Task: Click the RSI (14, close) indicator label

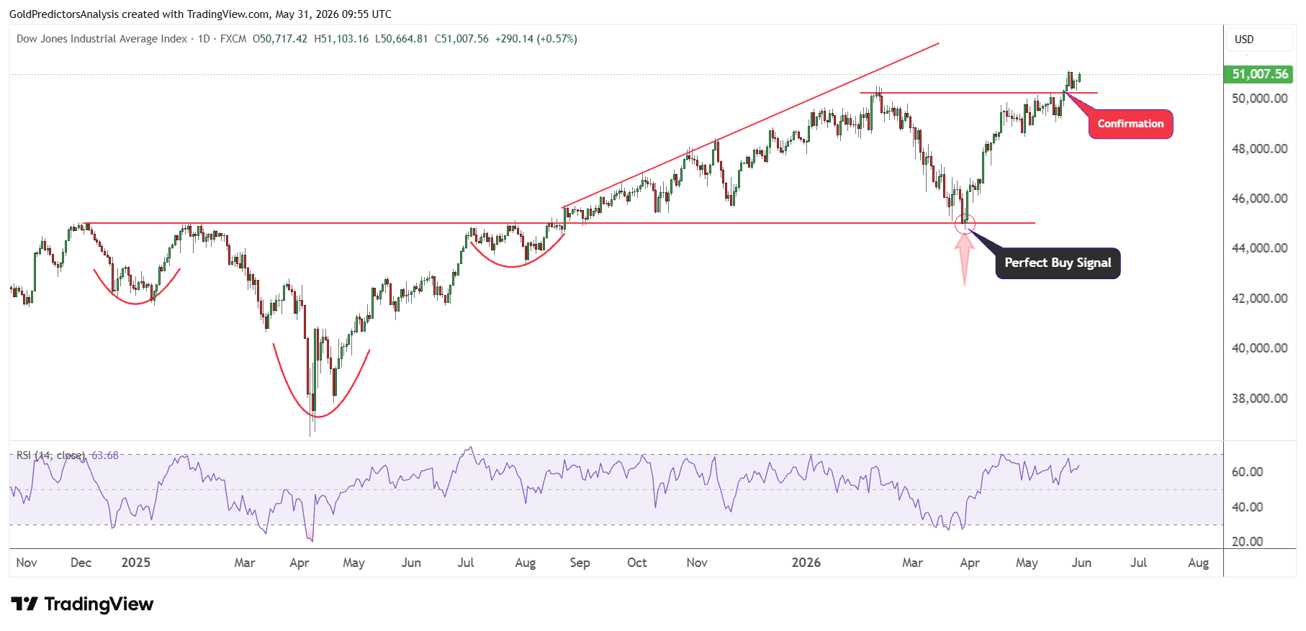Action: pyautogui.click(x=50, y=455)
